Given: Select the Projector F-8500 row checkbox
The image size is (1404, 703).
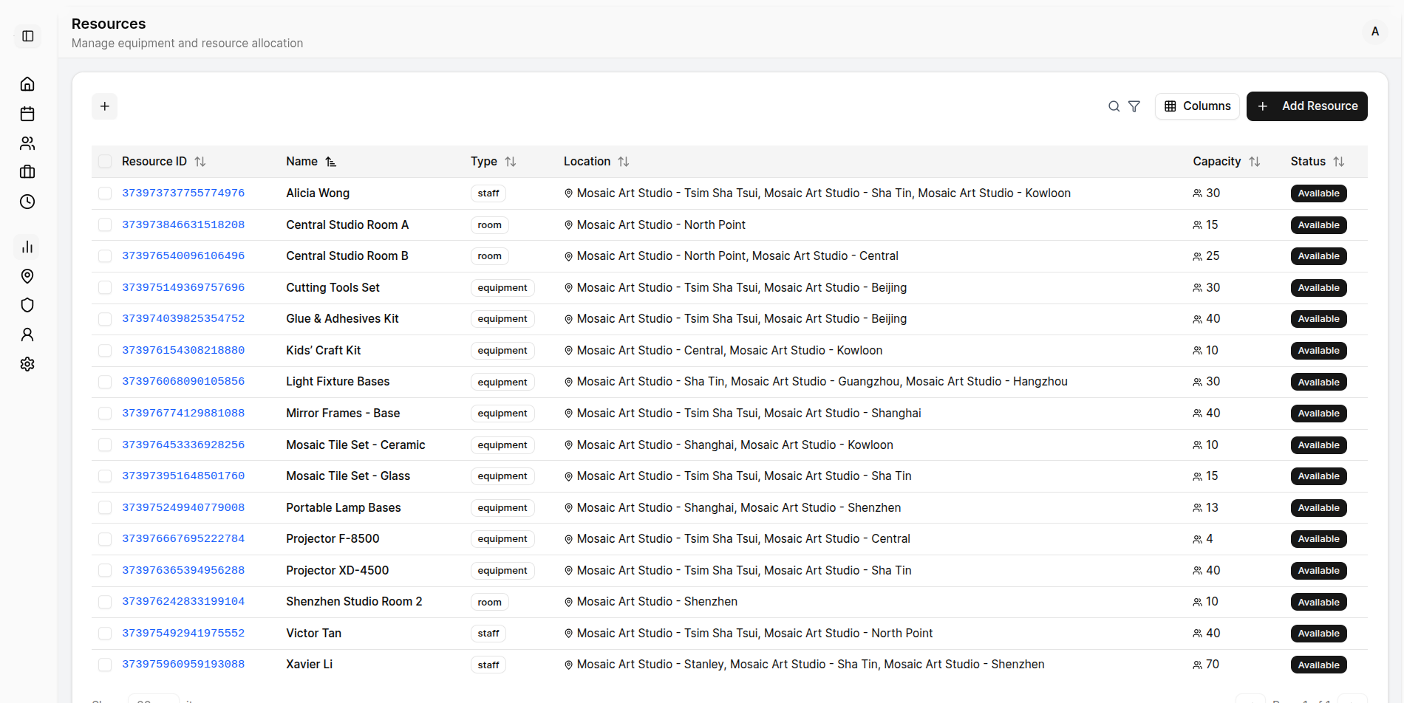Looking at the screenshot, I should 105,539.
